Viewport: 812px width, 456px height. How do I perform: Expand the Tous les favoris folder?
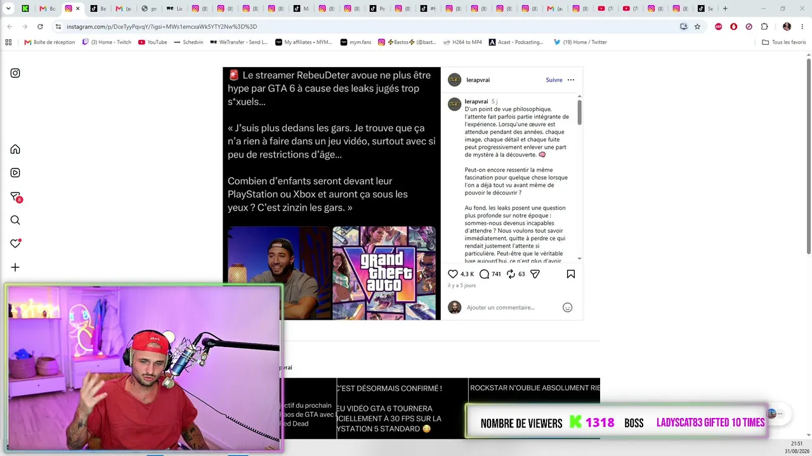click(x=783, y=42)
